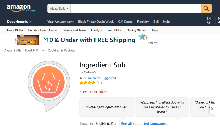Go to Your Skills tab
220x129 pixels.
point(114,30)
